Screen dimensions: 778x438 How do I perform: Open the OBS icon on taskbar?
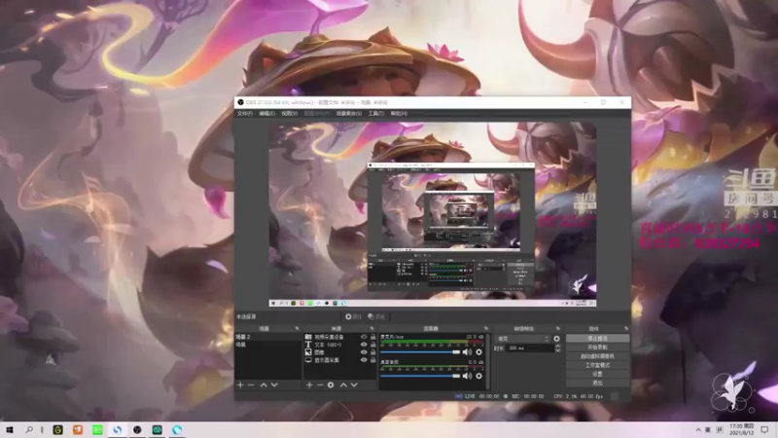[x=137, y=429]
